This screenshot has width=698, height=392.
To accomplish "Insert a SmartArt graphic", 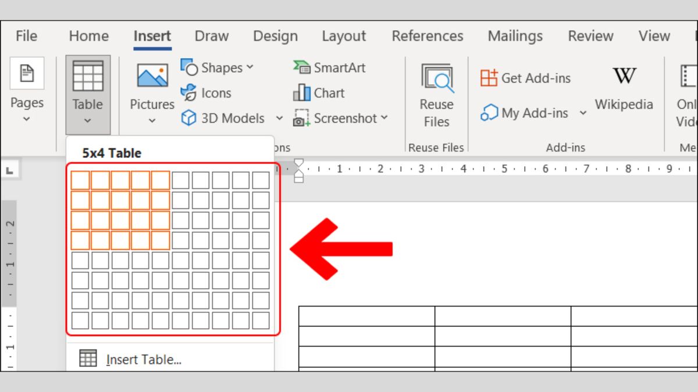I will [329, 67].
